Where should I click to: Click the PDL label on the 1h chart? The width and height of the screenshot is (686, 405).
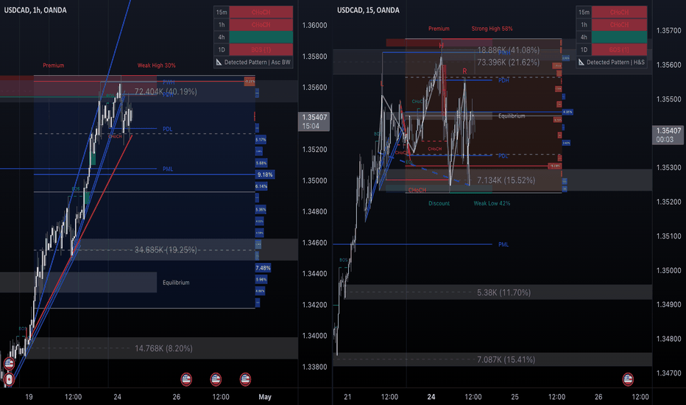pyautogui.click(x=168, y=129)
